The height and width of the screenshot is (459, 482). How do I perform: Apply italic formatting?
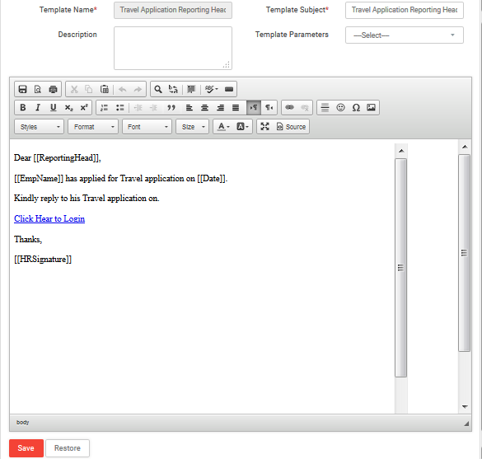pyautogui.click(x=38, y=108)
